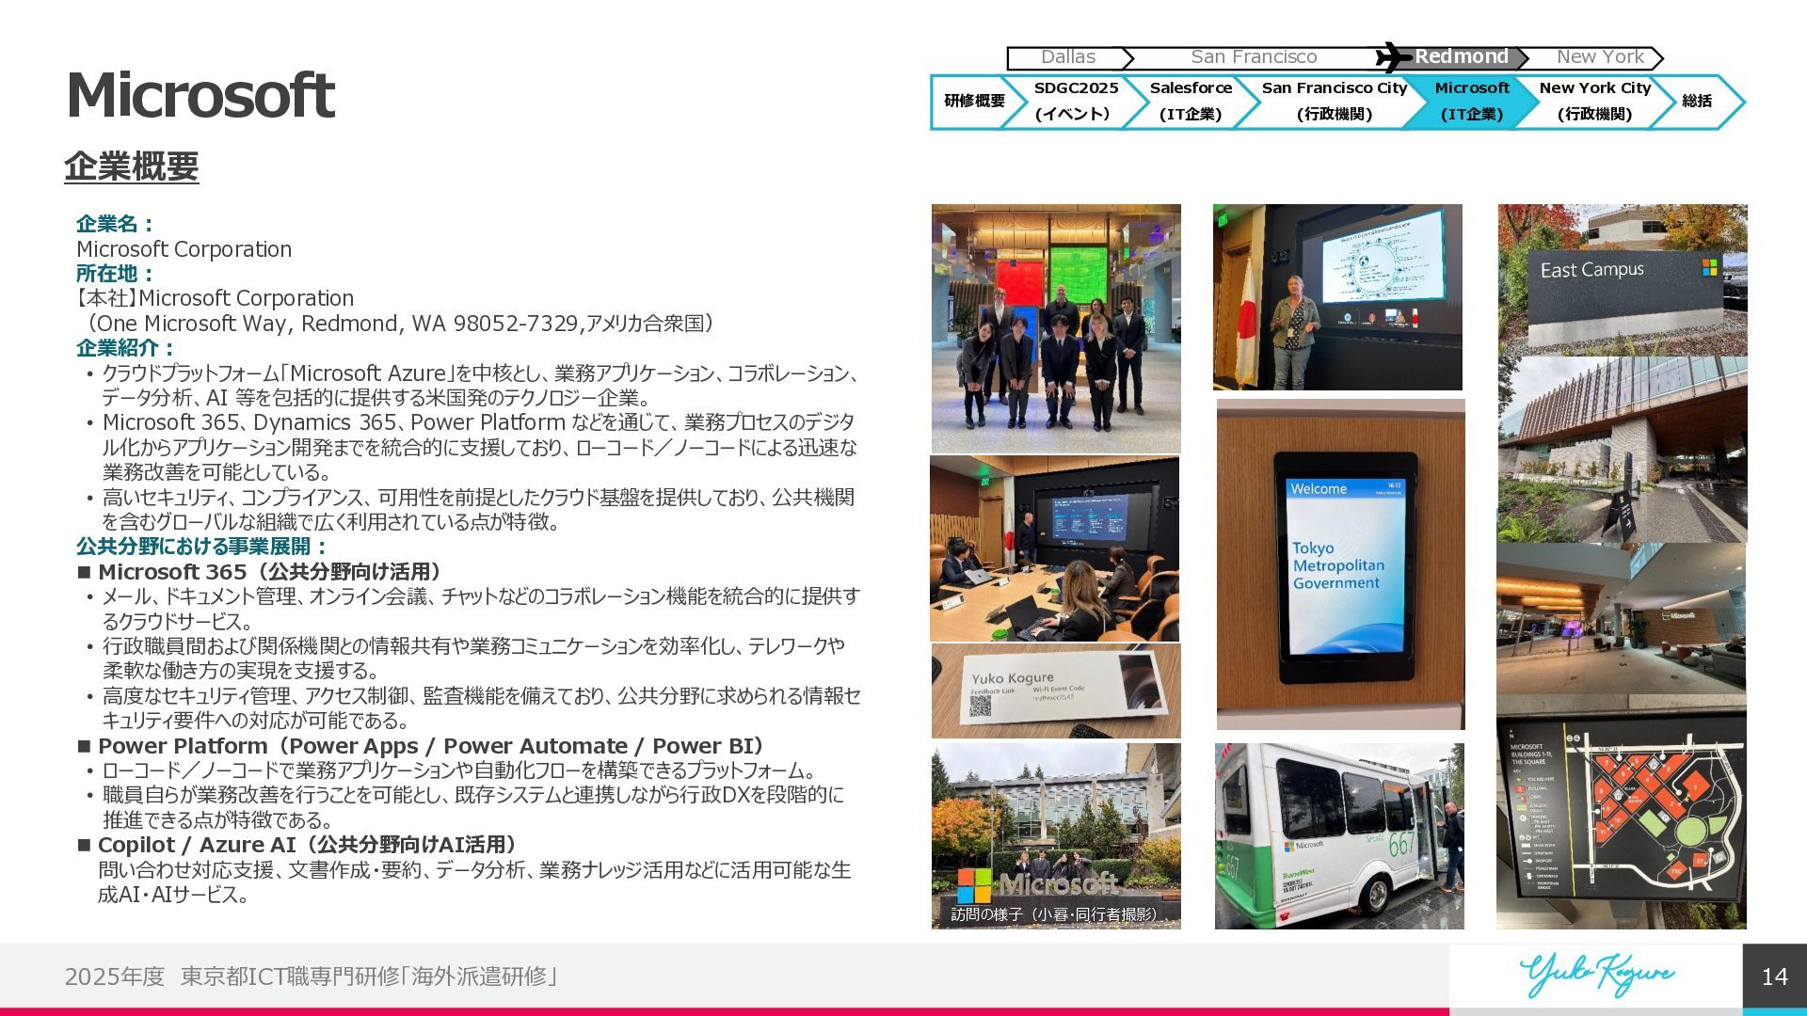1807x1016 pixels.
Task: Open the Tokyo Metropolitan Government welcome screen photo
Action: [1340, 564]
